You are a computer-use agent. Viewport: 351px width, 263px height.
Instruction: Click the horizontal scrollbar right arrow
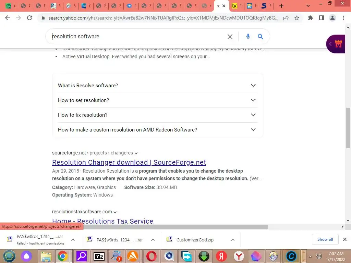(342, 227)
